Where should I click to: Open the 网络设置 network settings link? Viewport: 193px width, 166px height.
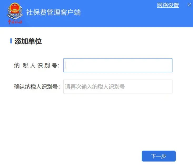(168, 5)
